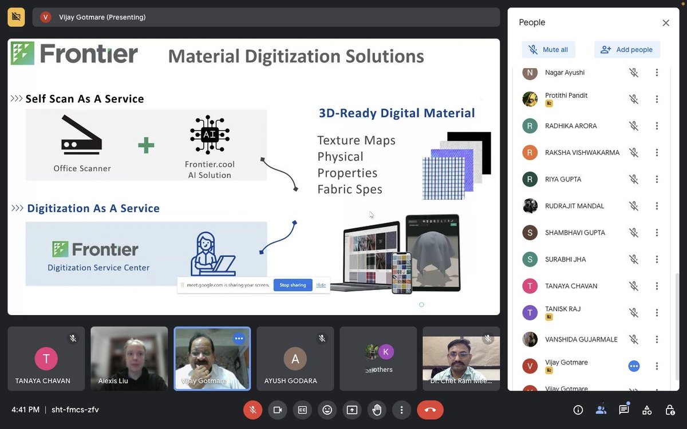687x429 pixels.
Task: Click the meeting code sht-fmcs-zfv
Action: pos(75,410)
